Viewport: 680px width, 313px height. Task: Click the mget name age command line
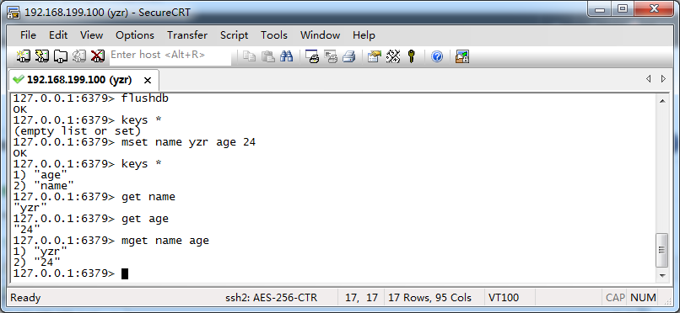(x=111, y=241)
